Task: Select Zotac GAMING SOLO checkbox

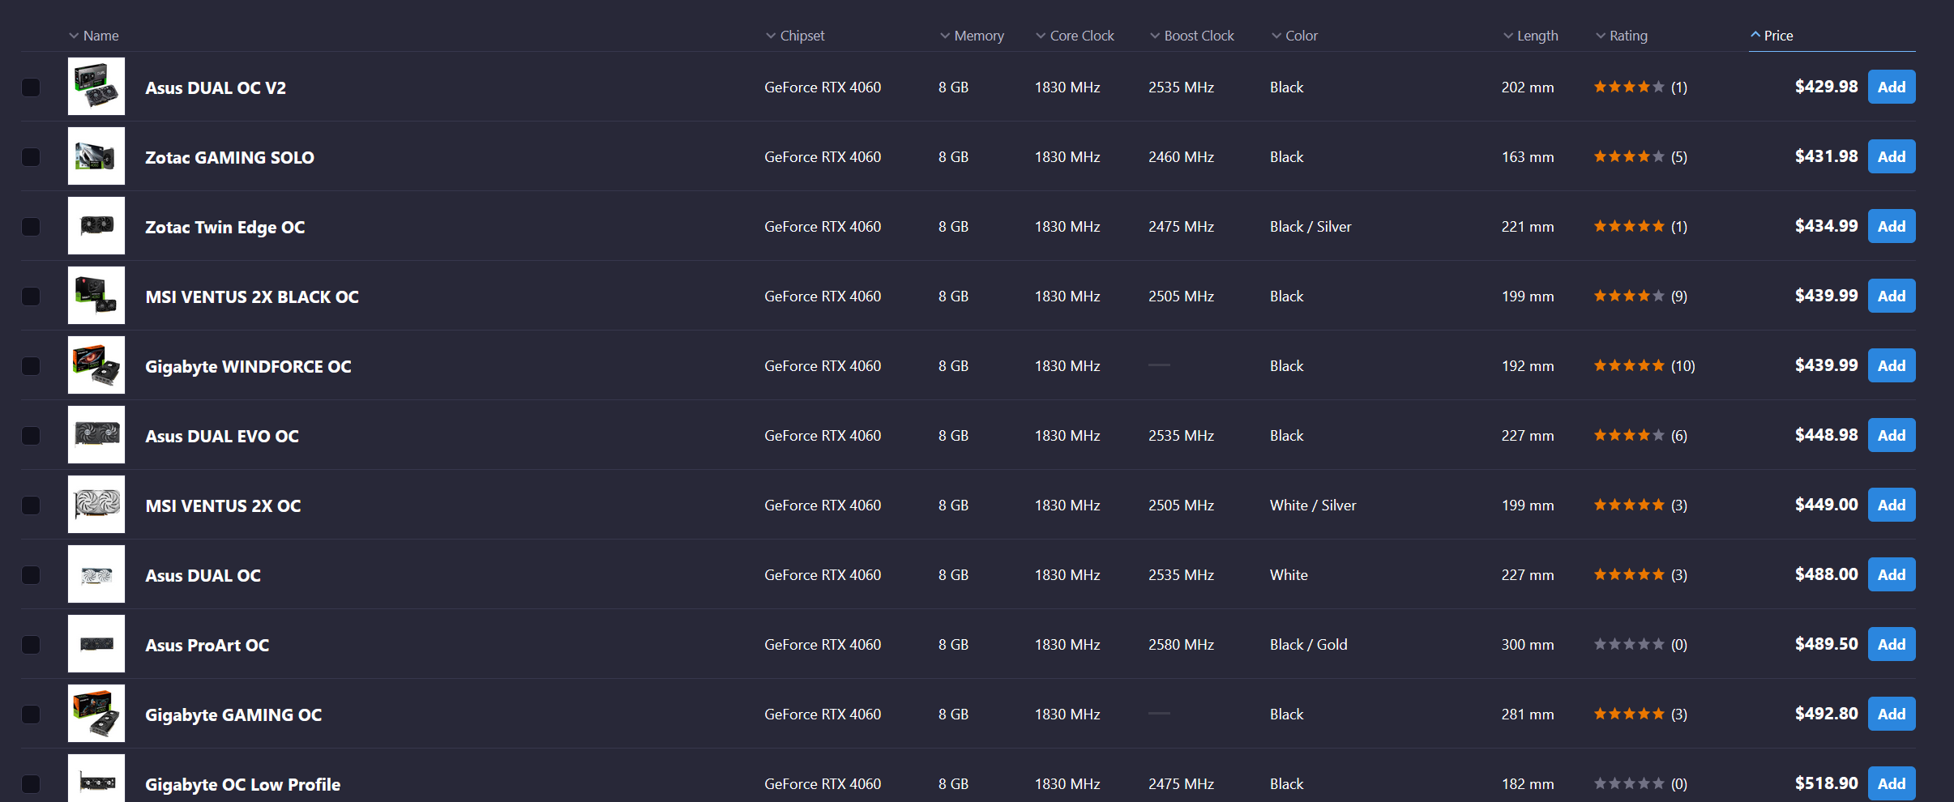Action: (31, 156)
